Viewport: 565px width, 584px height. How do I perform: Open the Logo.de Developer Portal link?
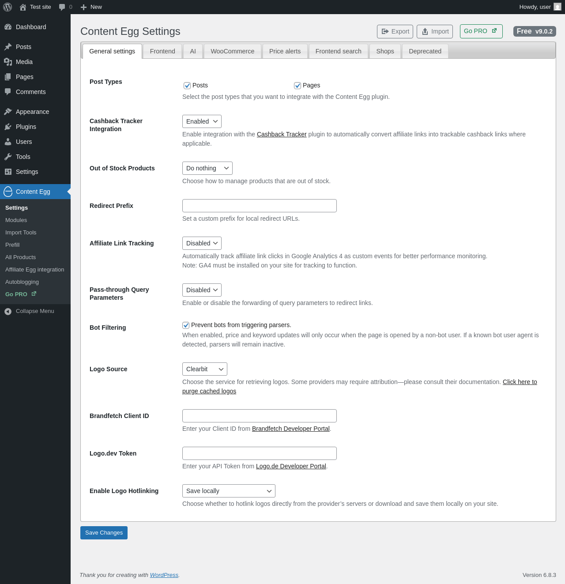[291, 466]
